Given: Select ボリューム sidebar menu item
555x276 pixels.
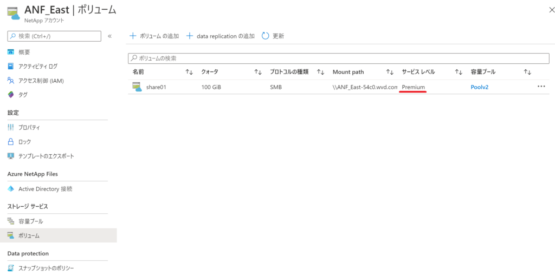Looking at the screenshot, I should (59, 235).
